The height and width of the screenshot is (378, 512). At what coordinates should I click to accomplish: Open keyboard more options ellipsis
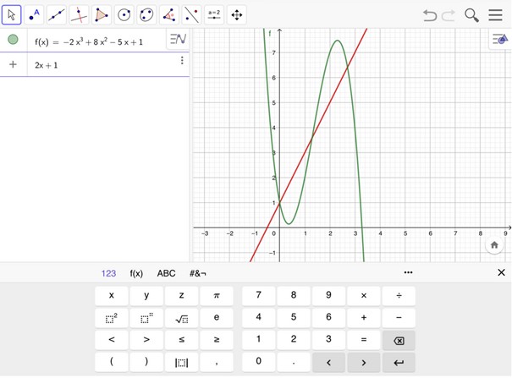408,272
